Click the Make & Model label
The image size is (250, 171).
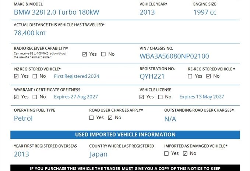[28, 4]
